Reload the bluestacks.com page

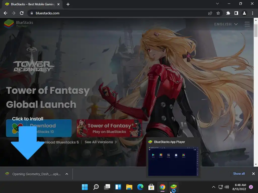click(x=22, y=13)
